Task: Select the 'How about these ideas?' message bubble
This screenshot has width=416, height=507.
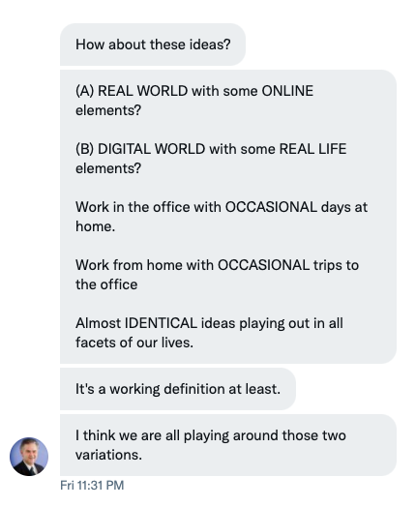Action: click(x=153, y=45)
